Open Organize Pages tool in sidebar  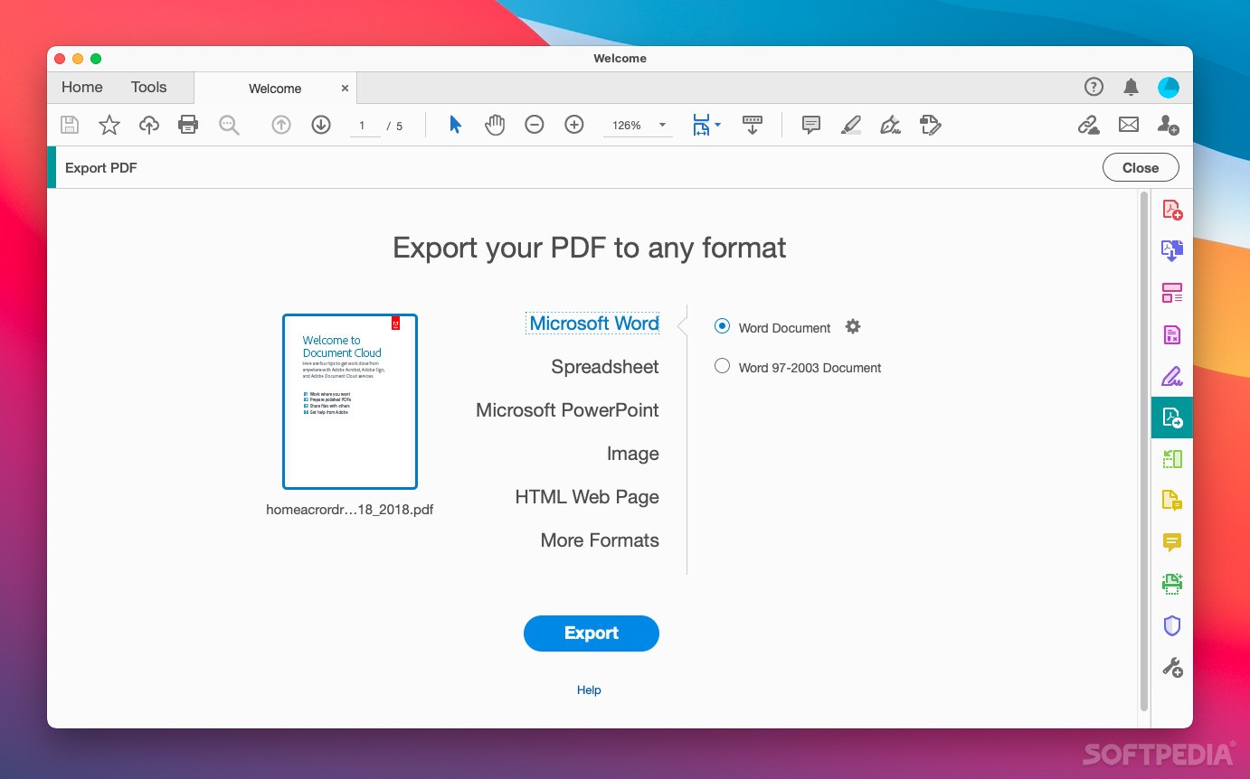click(1172, 293)
